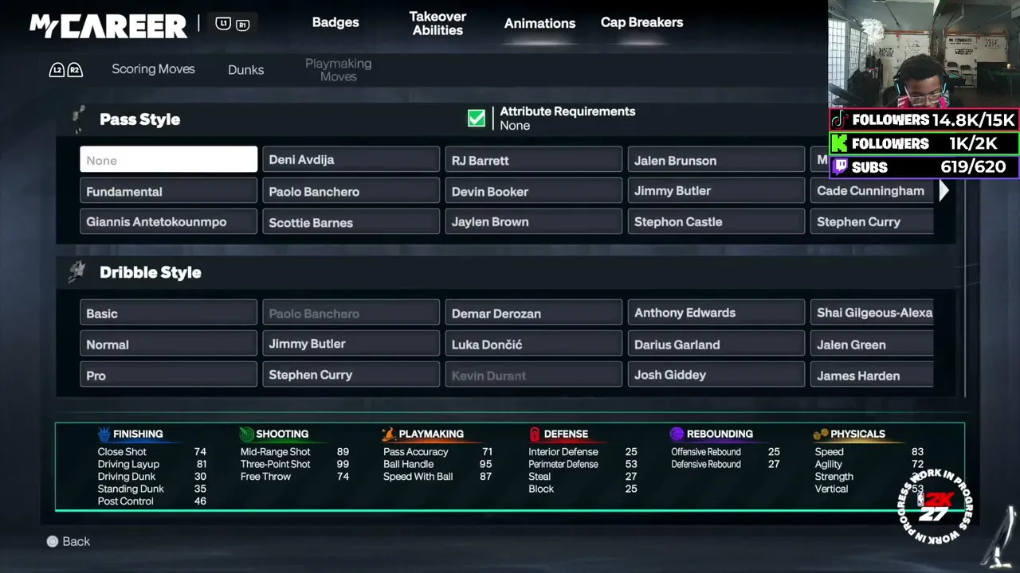Click the Playmaking category icon
The height and width of the screenshot is (573, 1020).
pos(389,434)
